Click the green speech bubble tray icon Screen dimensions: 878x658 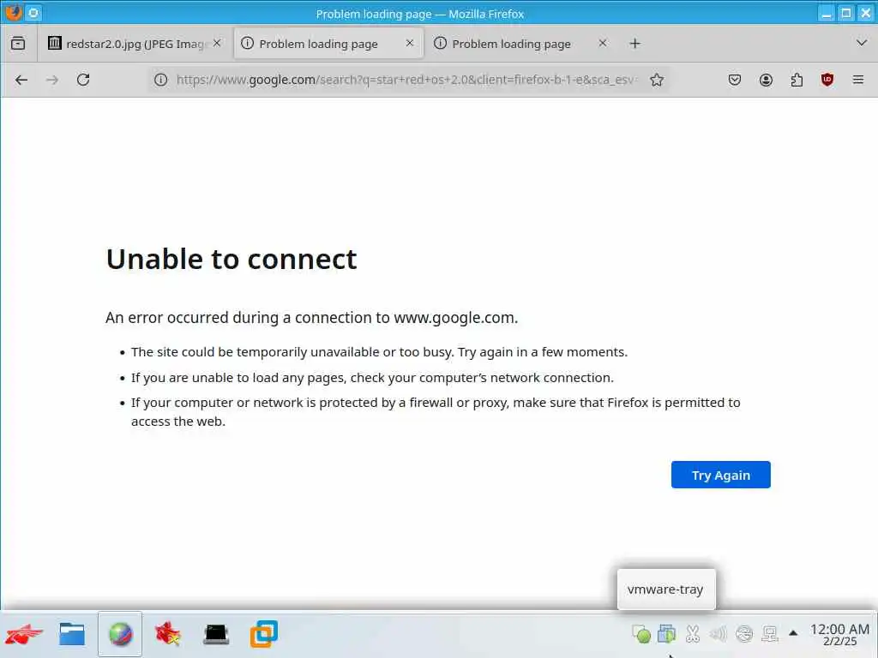click(x=641, y=633)
